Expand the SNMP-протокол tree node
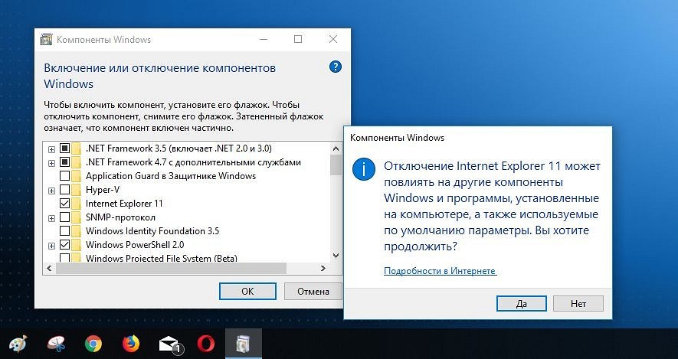This screenshot has height=359, width=678. (51, 218)
